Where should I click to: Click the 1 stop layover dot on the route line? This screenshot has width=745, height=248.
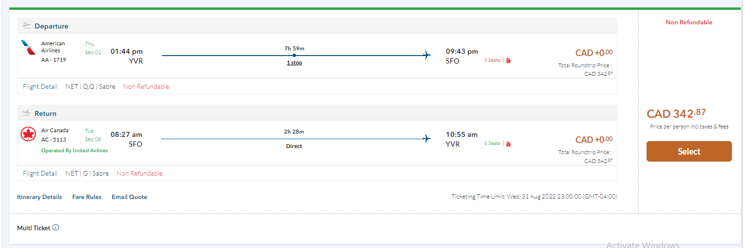pyautogui.click(x=294, y=55)
